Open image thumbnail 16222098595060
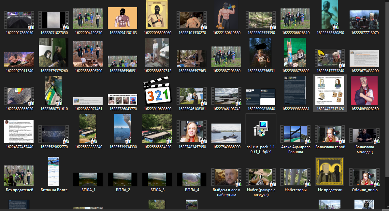The image size is (389, 211). [x=157, y=14]
